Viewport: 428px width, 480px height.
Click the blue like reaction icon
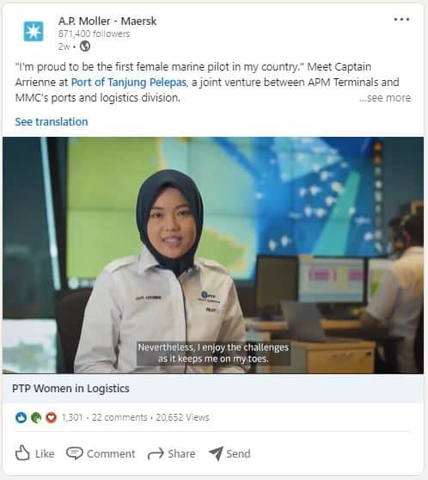21,417
